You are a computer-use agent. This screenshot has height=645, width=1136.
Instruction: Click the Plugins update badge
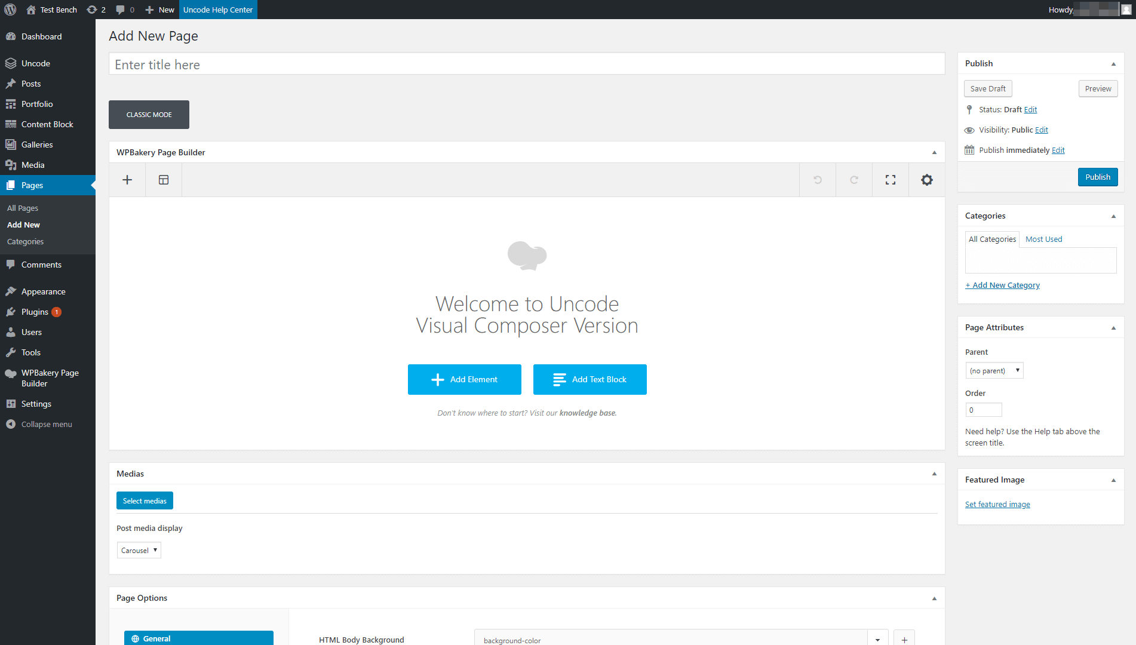[x=57, y=312]
